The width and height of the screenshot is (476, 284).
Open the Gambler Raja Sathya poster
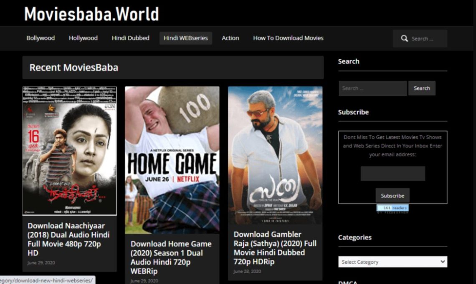[275, 155]
